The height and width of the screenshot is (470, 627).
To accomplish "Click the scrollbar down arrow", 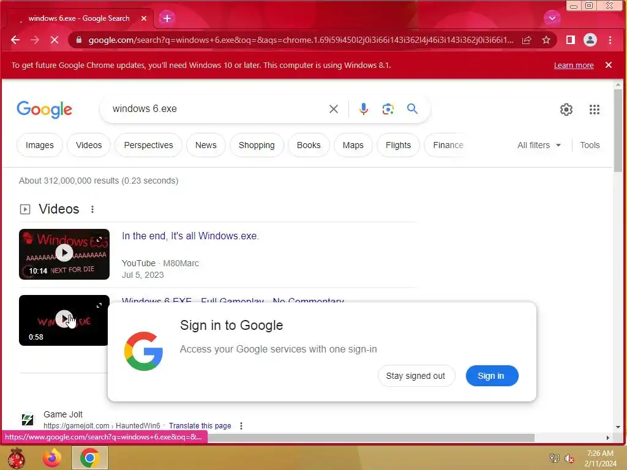I will [618, 427].
